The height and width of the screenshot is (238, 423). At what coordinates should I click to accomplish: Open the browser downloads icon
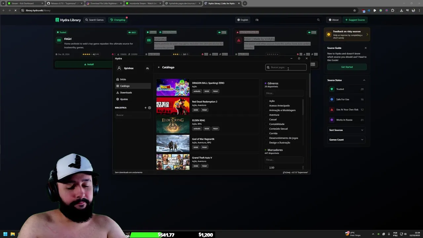(x=402, y=10)
